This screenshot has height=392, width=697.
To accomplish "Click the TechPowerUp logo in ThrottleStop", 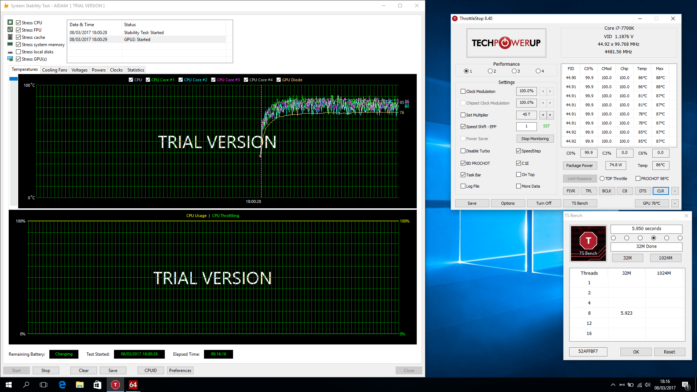I will pos(506,43).
